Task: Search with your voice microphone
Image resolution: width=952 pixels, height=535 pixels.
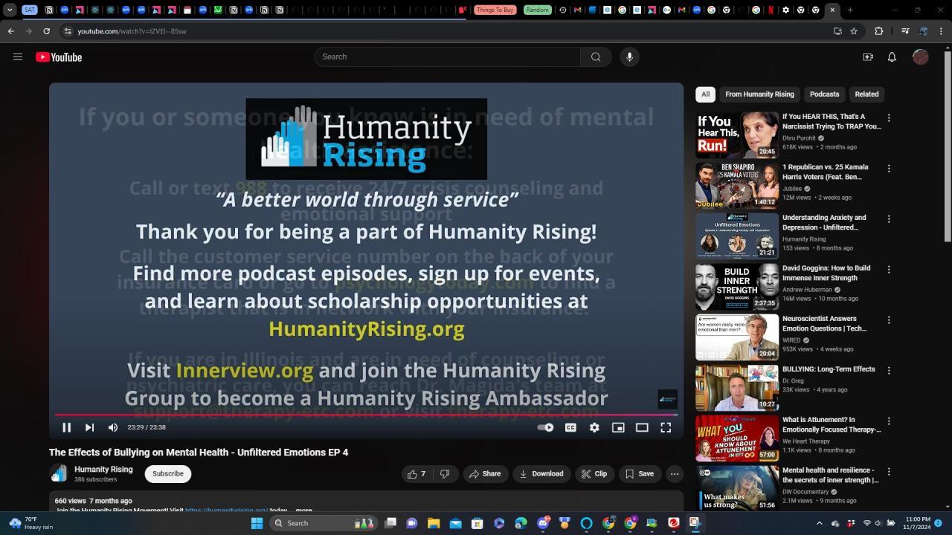Action: 629,57
